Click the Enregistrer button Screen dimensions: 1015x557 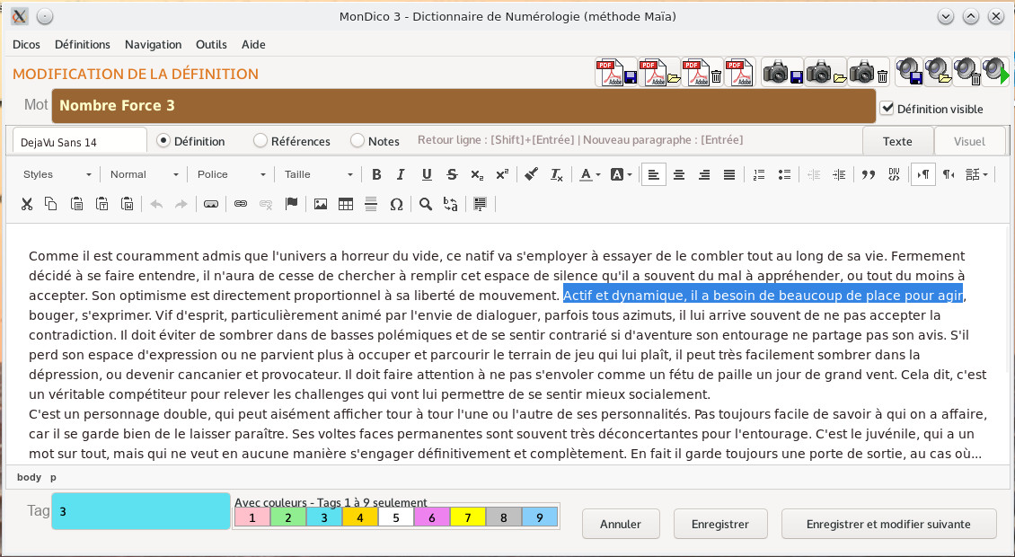(x=719, y=524)
